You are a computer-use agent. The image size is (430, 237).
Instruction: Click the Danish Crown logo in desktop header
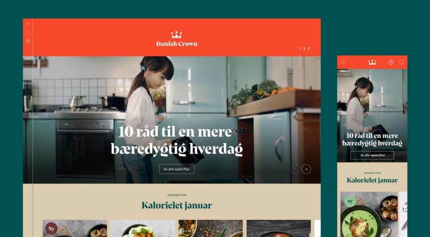(177, 39)
